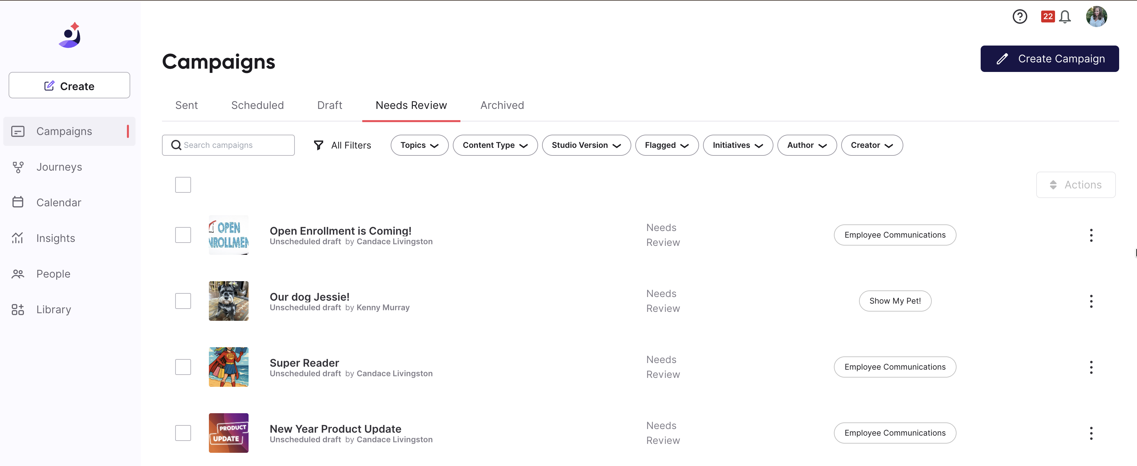
Task: Open more options for Our dog Jessie!
Action: point(1091,301)
